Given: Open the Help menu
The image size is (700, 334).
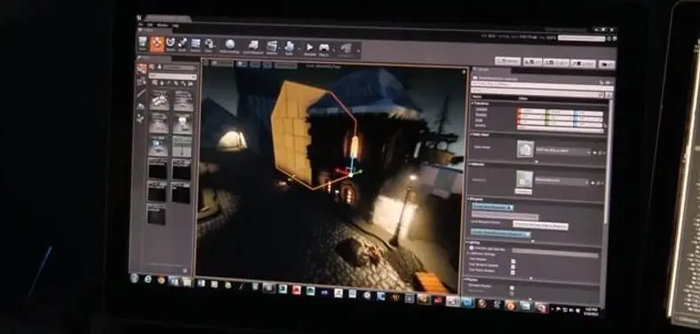Looking at the screenshot, I should coord(176,26).
